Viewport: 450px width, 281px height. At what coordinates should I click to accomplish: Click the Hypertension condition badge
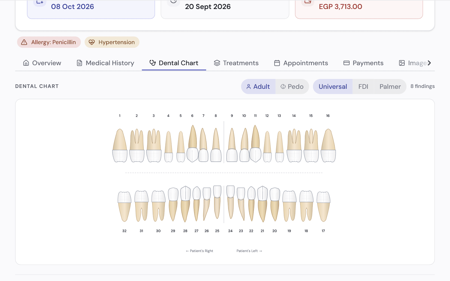pos(112,42)
